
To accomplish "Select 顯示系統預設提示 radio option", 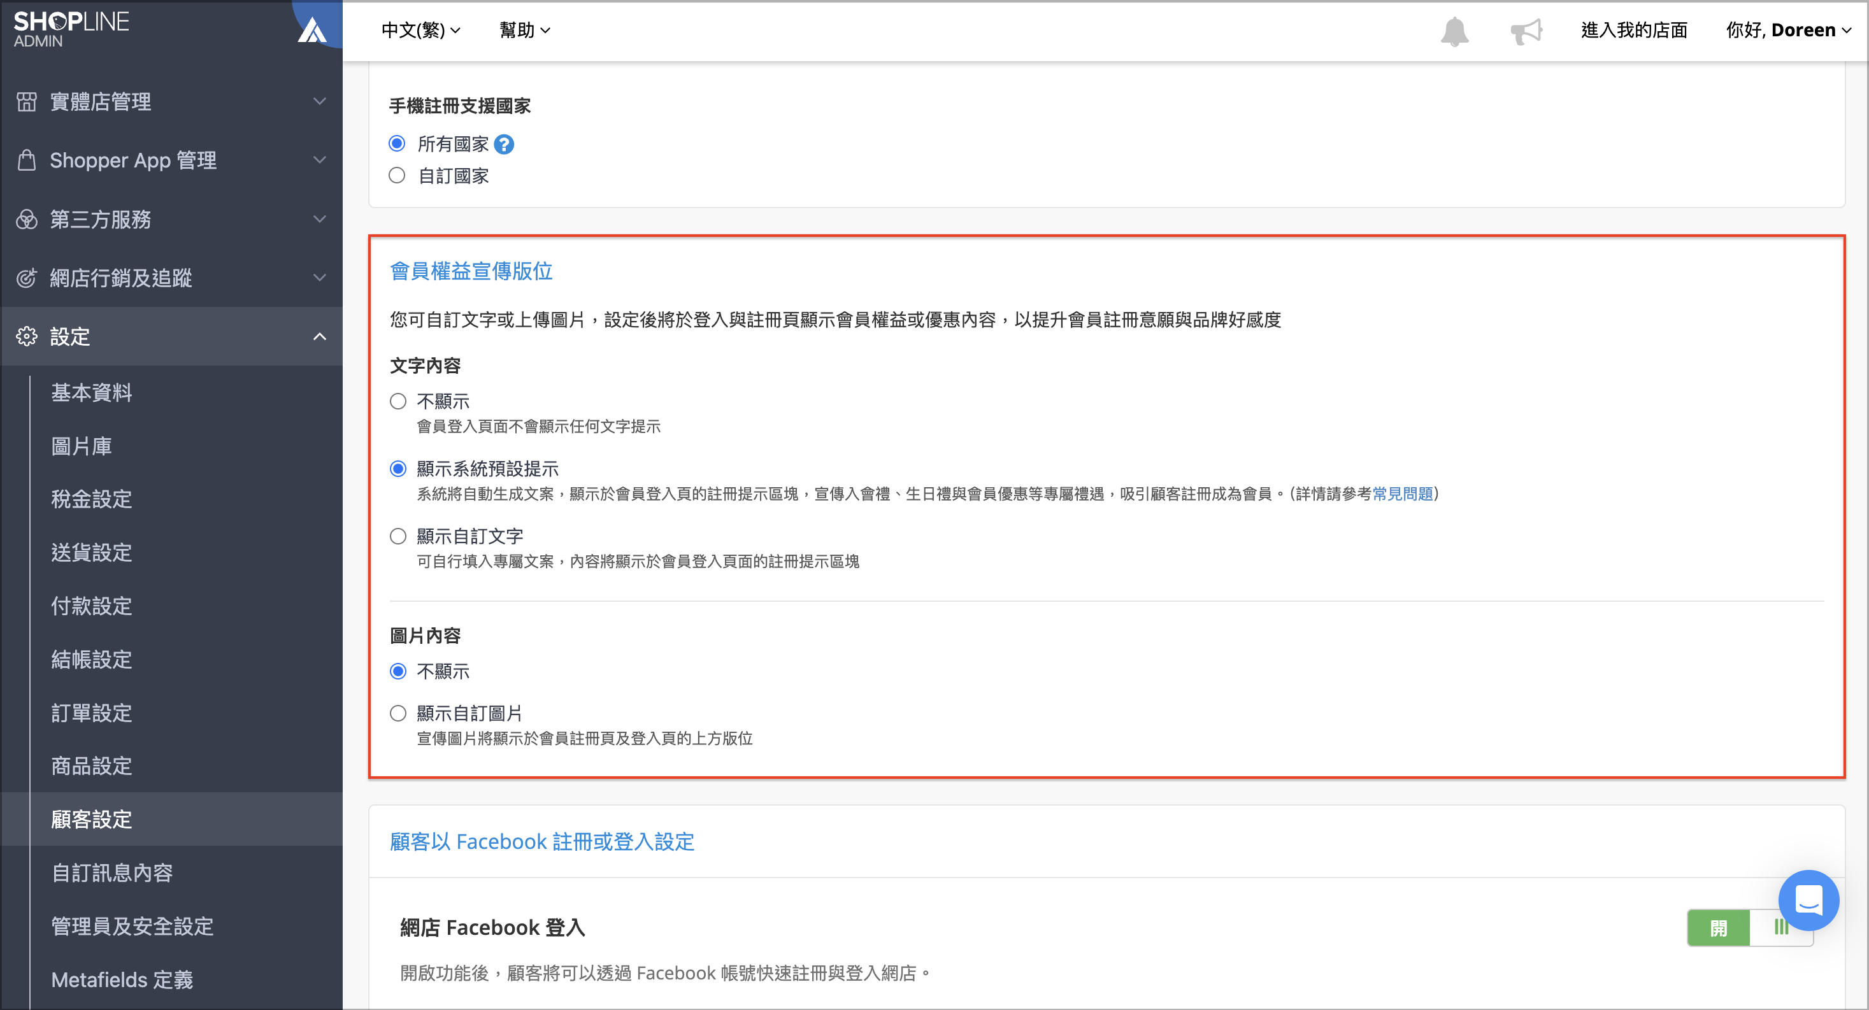I will (397, 469).
